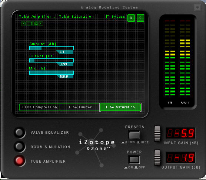Click the Input Gain thumbwheel

coord(157,134)
